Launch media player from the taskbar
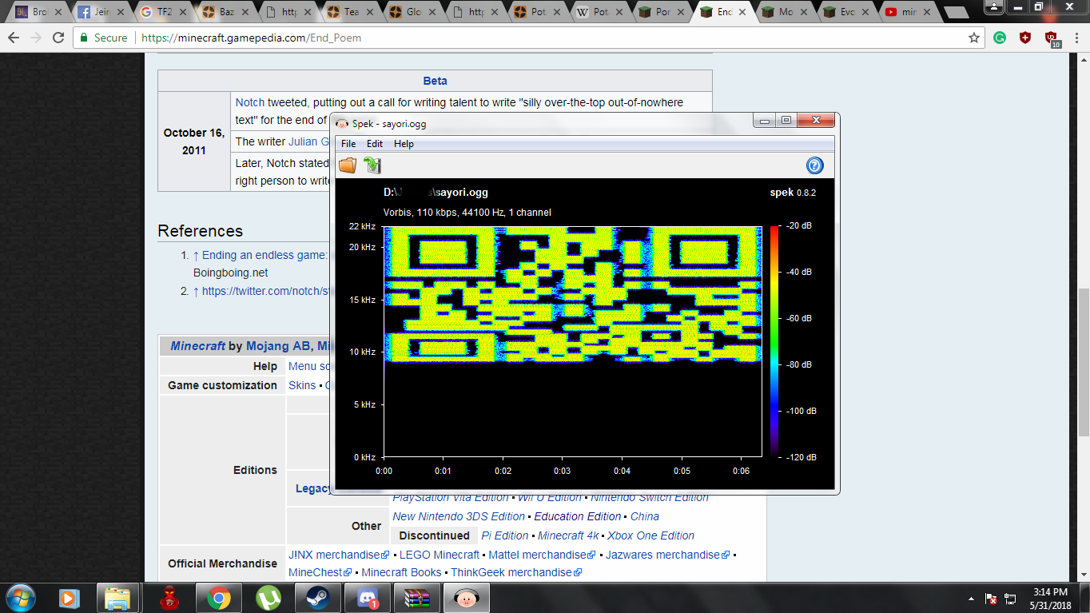Screen dimensions: 1090x613 point(70,597)
